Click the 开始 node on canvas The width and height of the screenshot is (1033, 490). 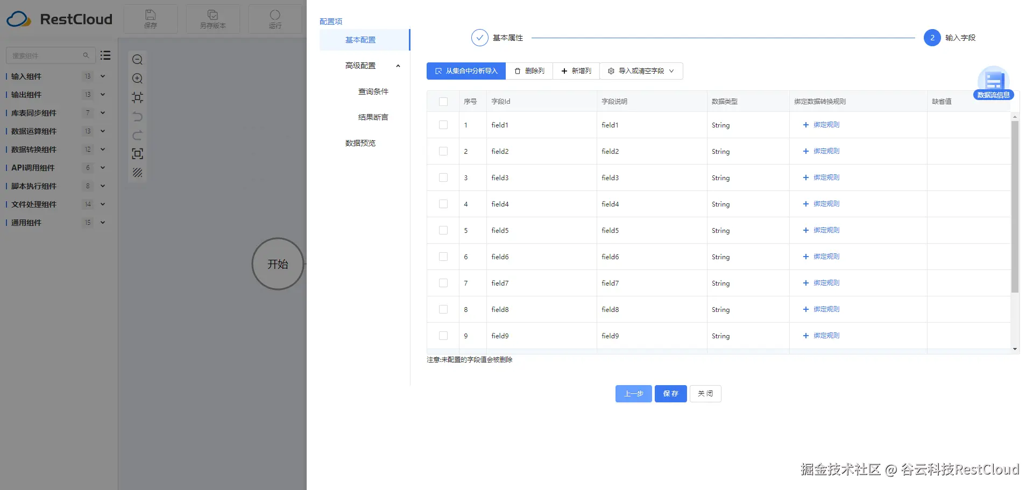(x=278, y=264)
